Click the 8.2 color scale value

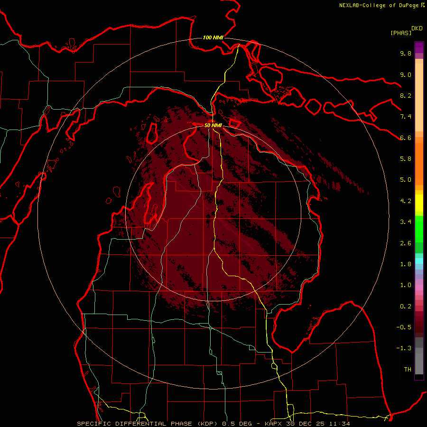[x=406, y=95]
